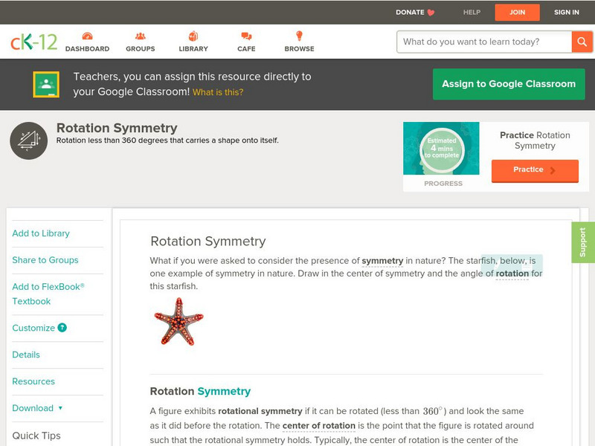595x446 pixels.
Task: Open the green Support side tab
Action: click(x=583, y=242)
